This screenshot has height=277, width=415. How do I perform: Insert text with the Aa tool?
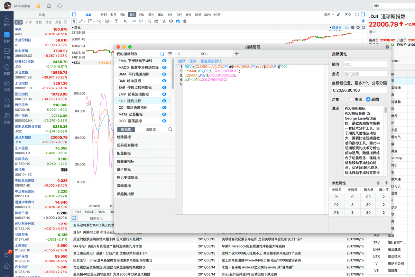(x=134, y=21)
